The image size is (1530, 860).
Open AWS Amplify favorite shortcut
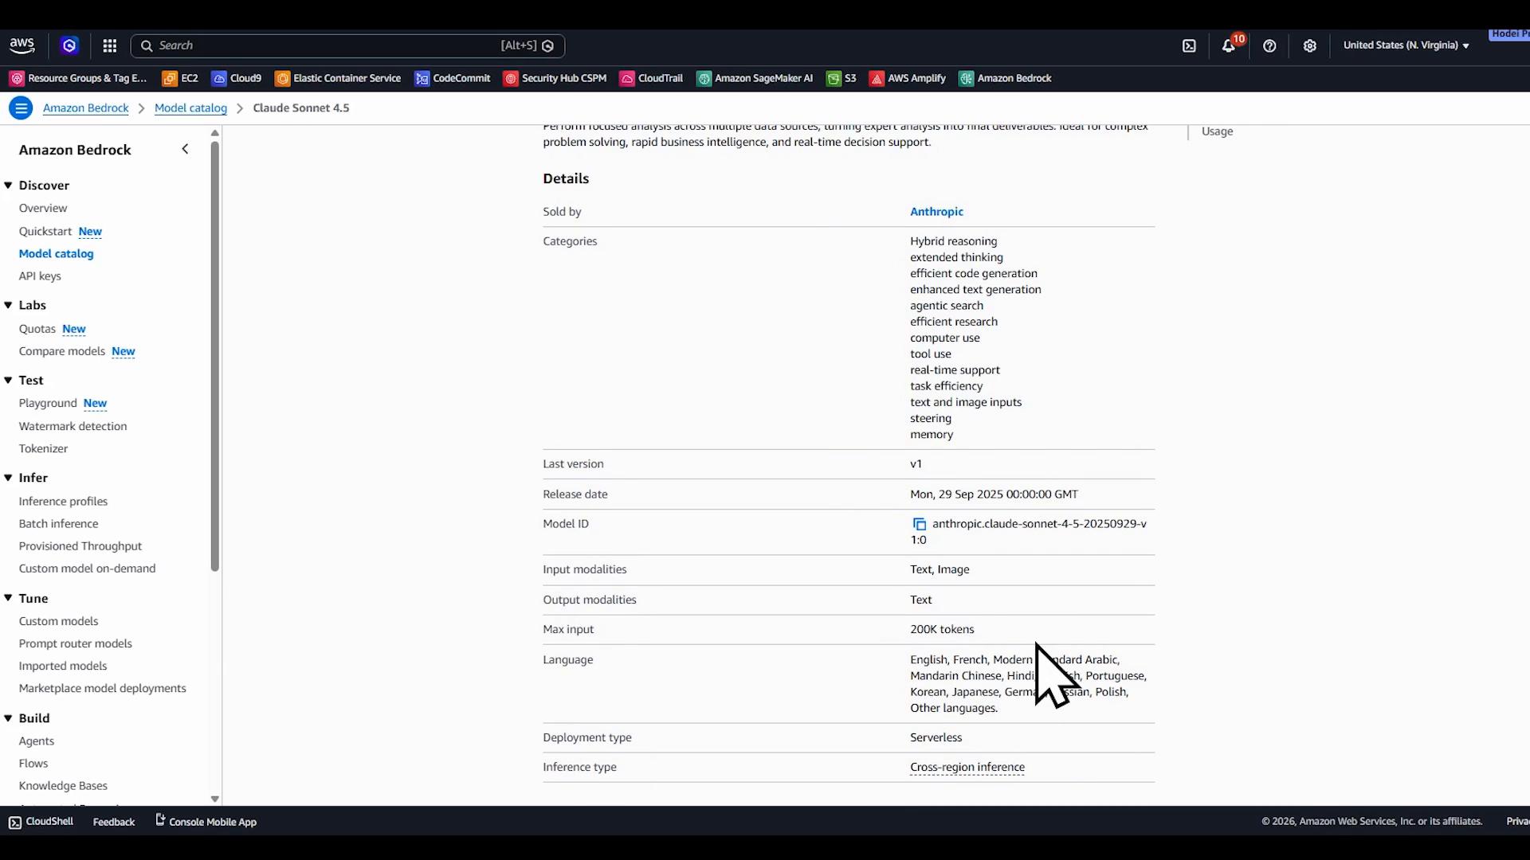tap(907, 78)
